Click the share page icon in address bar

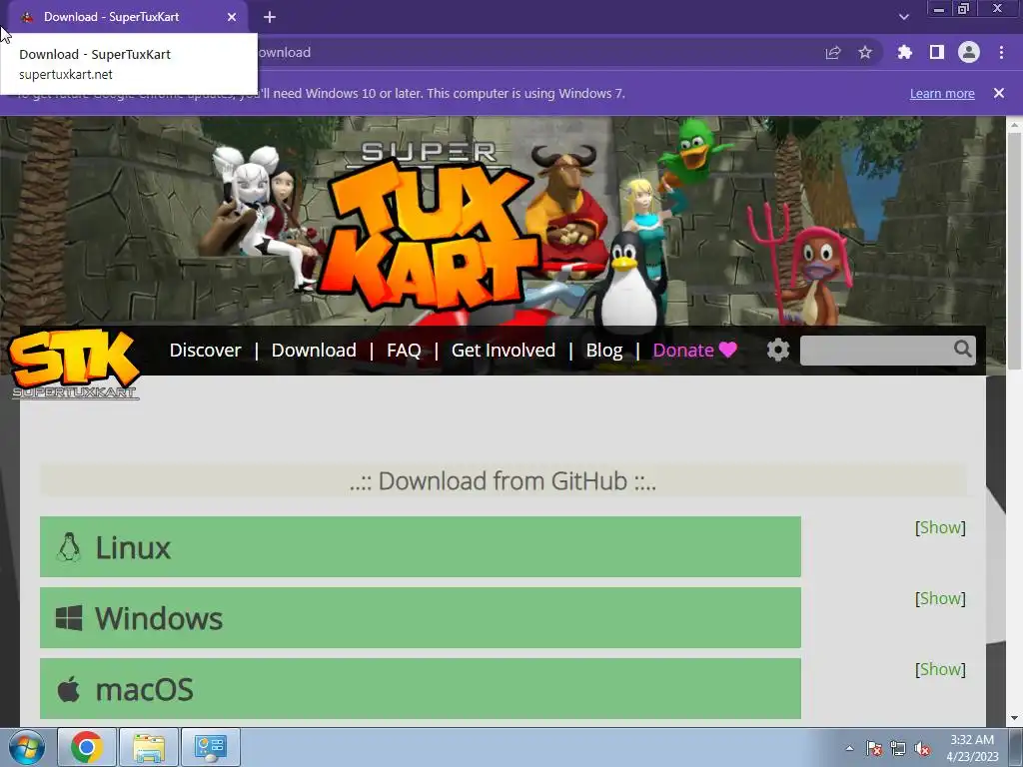pos(833,52)
